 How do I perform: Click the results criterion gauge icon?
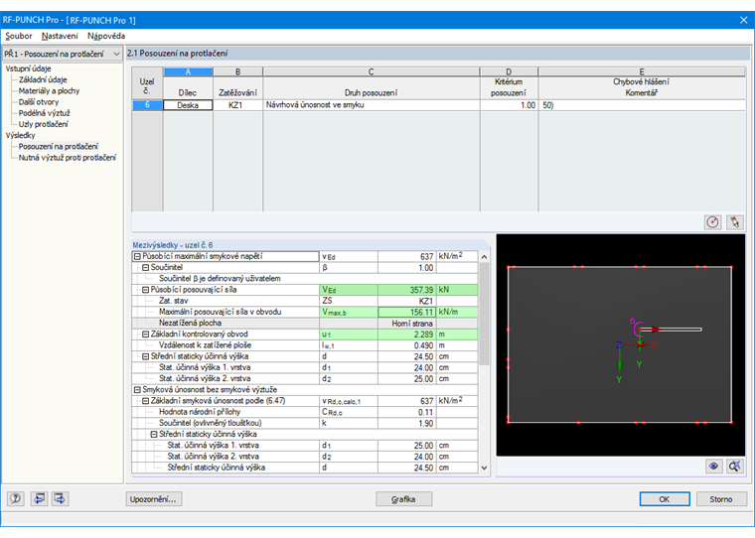click(x=713, y=221)
